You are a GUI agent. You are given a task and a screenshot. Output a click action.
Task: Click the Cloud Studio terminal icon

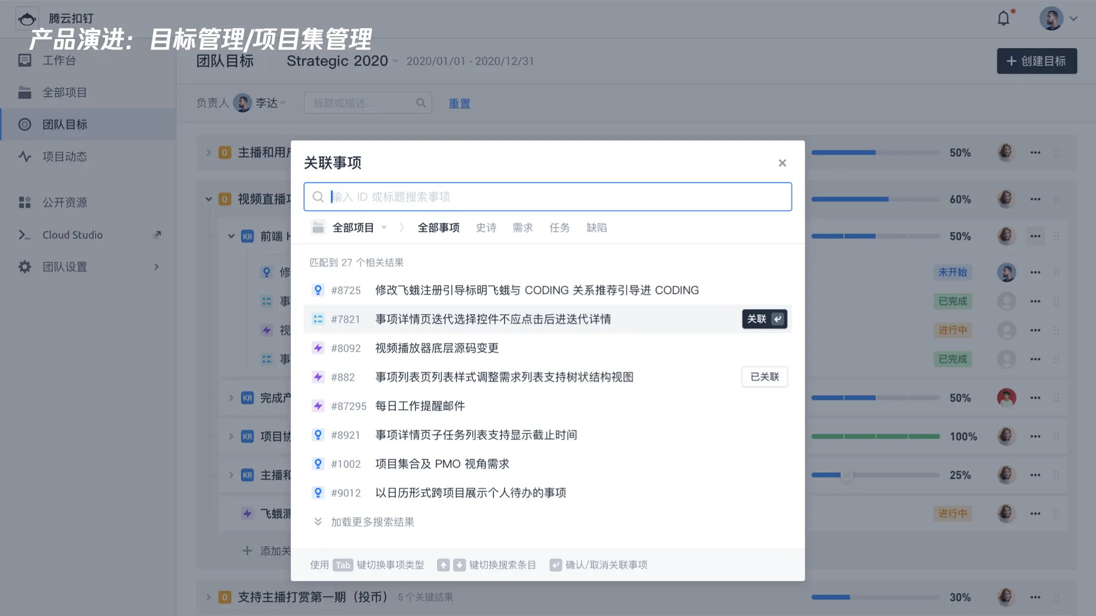point(25,235)
